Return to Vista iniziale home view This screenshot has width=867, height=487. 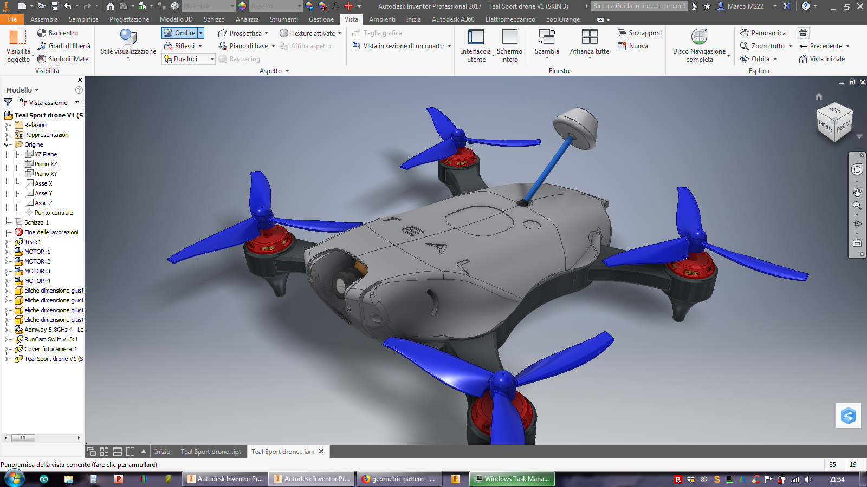822,59
